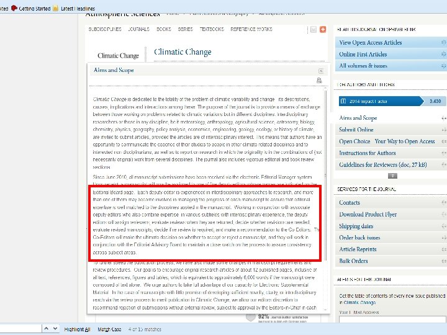Open the REFERENCE WORKS navigation item
The image size is (447, 335).
251,29
